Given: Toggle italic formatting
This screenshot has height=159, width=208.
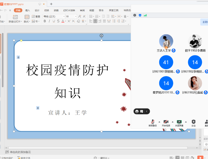Looking at the screenshot, I should coord(49,21).
